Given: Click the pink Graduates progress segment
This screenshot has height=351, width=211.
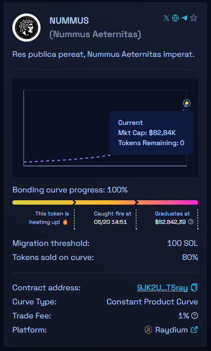Looking at the screenshot, I should [167, 202].
